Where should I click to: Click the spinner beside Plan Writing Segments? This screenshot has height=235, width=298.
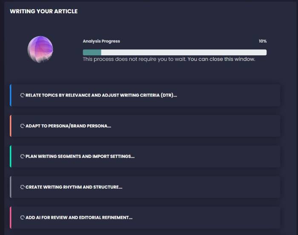click(23, 156)
